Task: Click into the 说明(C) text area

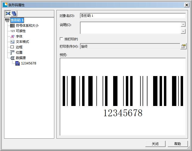Action: (x=130, y=28)
